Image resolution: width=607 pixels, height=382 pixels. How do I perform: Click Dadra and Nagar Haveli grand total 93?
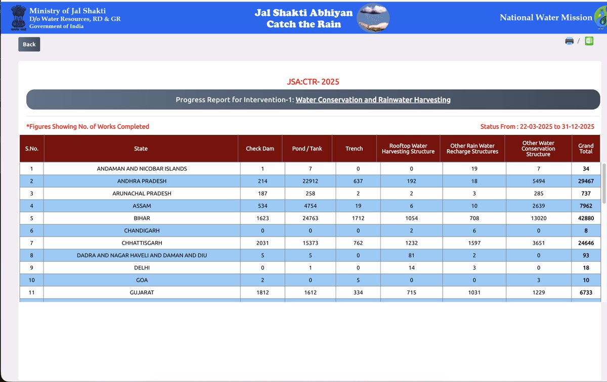click(x=586, y=255)
